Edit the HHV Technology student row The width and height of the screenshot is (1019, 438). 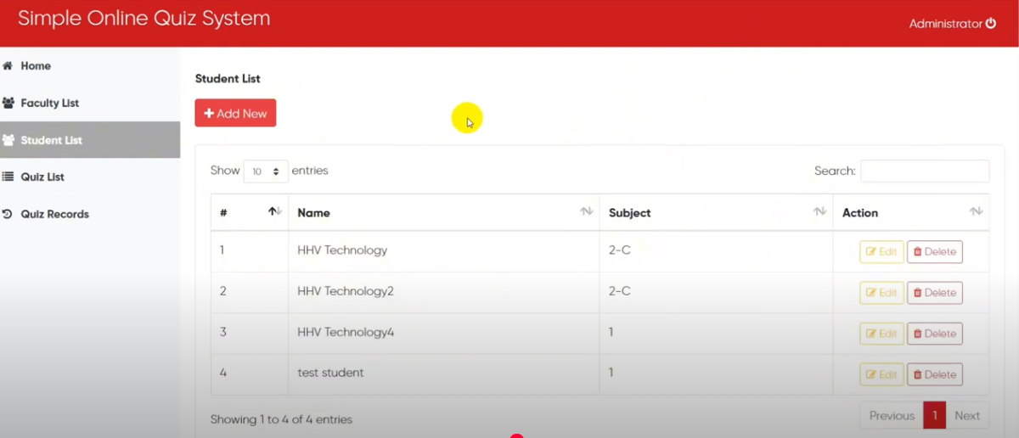tap(881, 252)
